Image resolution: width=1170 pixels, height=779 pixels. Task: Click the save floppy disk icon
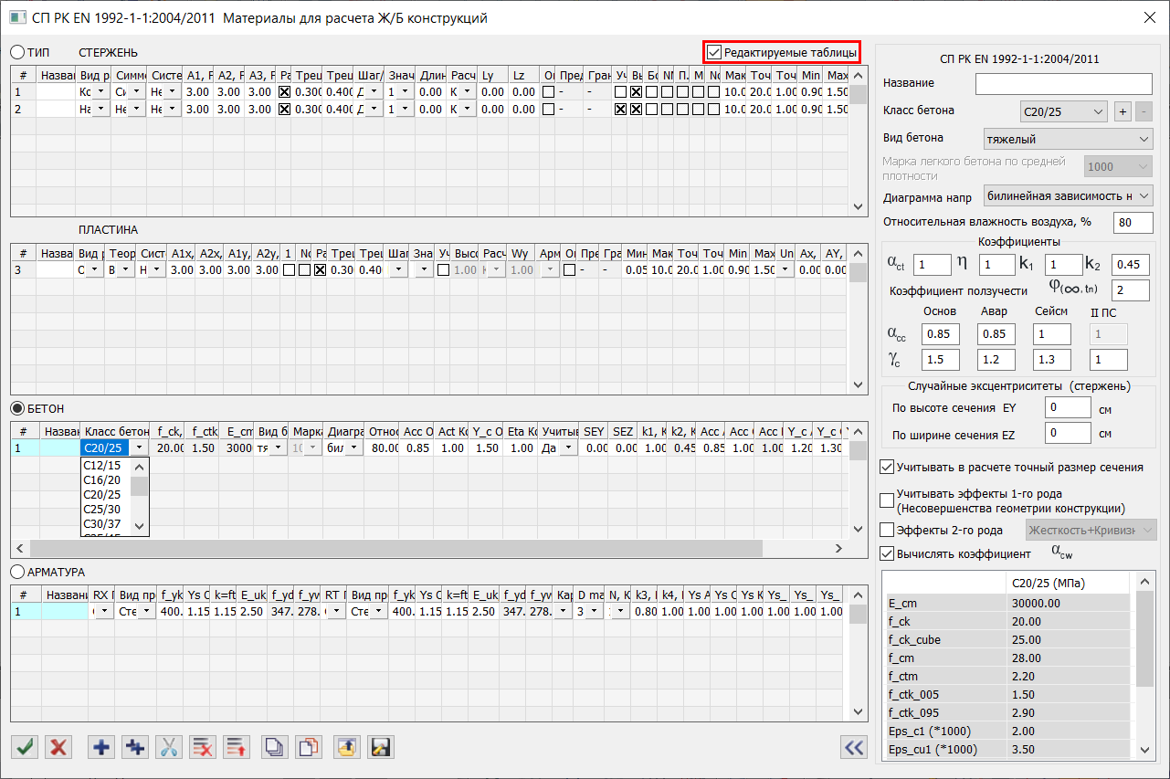pos(380,747)
